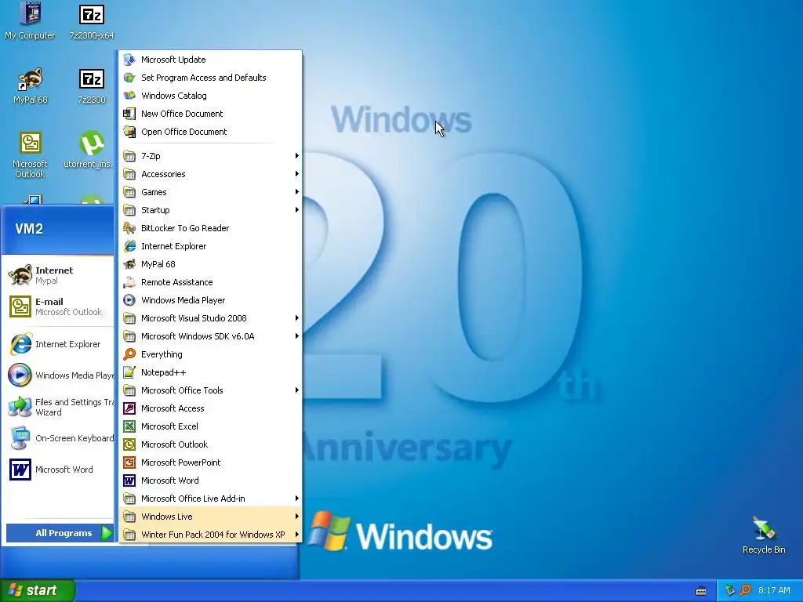Viewport: 803px width, 602px height.
Task: Expand the 7-Zip submenu arrow
Action: pos(296,156)
